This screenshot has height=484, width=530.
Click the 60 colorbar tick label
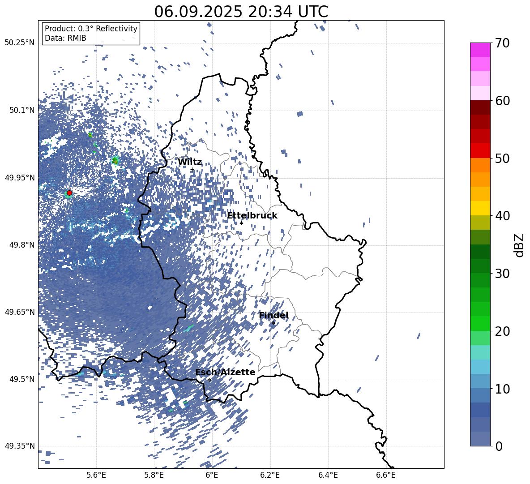tap(502, 101)
